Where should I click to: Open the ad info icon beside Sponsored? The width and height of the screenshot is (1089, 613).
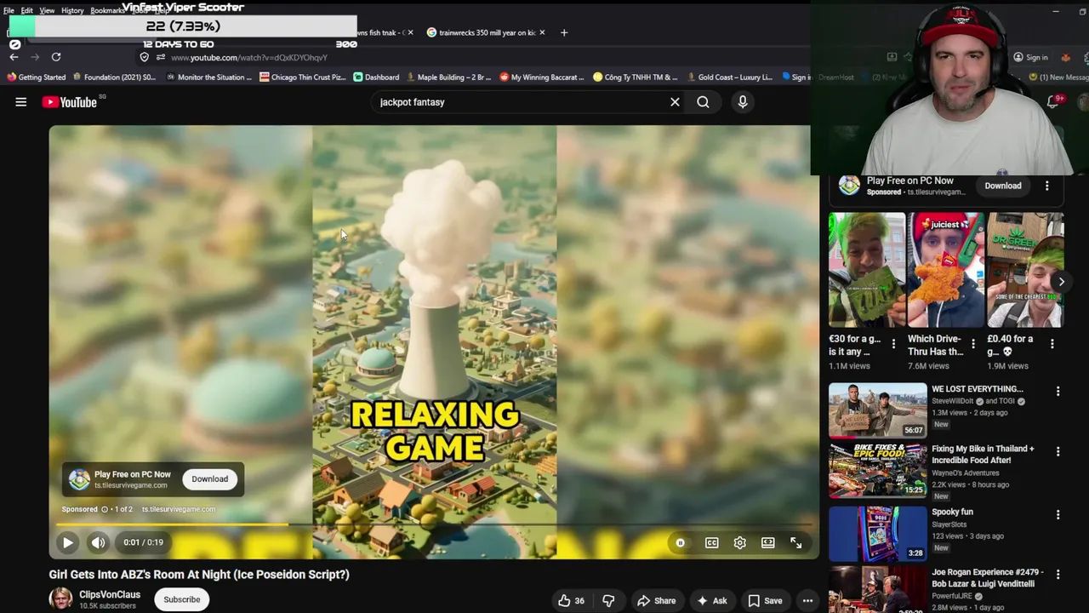[105, 509]
